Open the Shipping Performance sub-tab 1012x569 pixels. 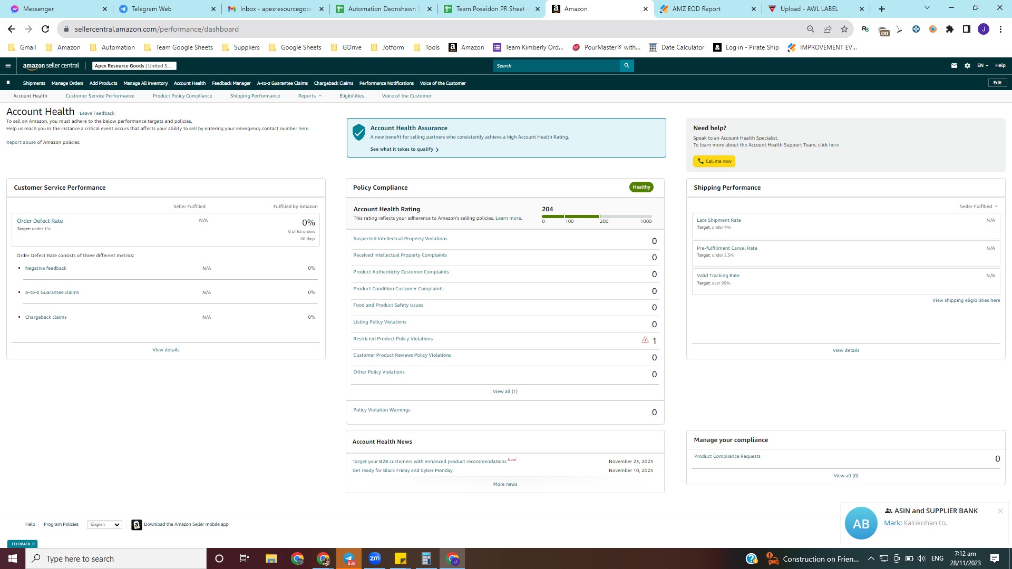click(x=255, y=96)
